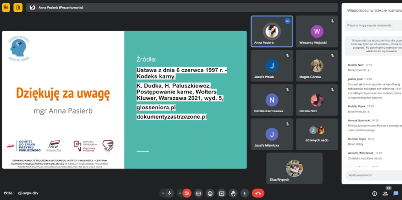Screen dimensions: 402x200
Task: Turn on the camera in call controls
Action: point(187,193)
